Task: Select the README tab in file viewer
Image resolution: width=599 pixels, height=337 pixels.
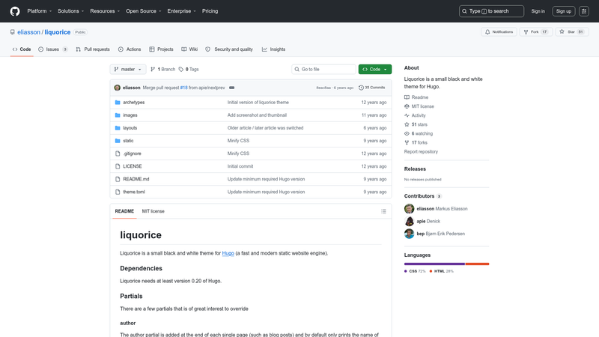Action: click(124, 211)
